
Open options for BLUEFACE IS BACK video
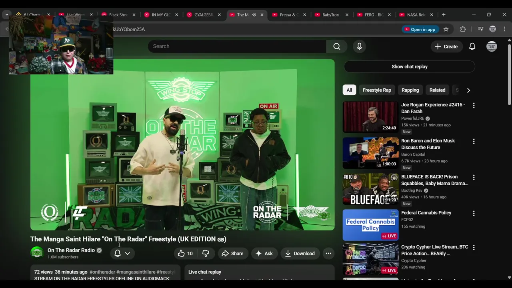click(474, 178)
